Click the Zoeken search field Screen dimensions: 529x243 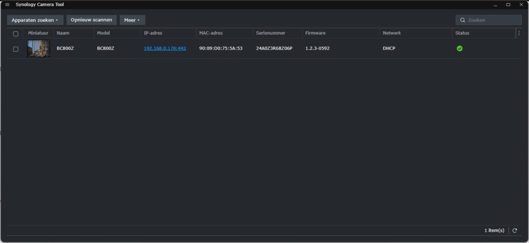[x=492, y=20]
